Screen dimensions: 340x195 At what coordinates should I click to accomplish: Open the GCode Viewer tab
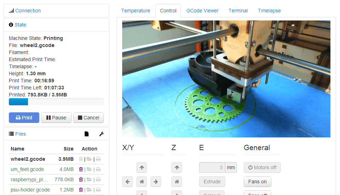point(202,11)
